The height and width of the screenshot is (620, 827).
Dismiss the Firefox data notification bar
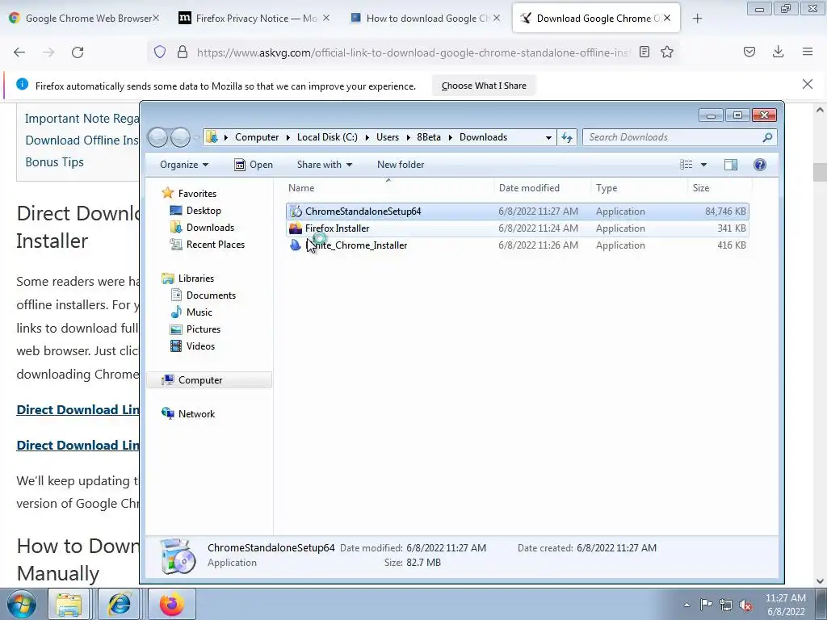[808, 84]
